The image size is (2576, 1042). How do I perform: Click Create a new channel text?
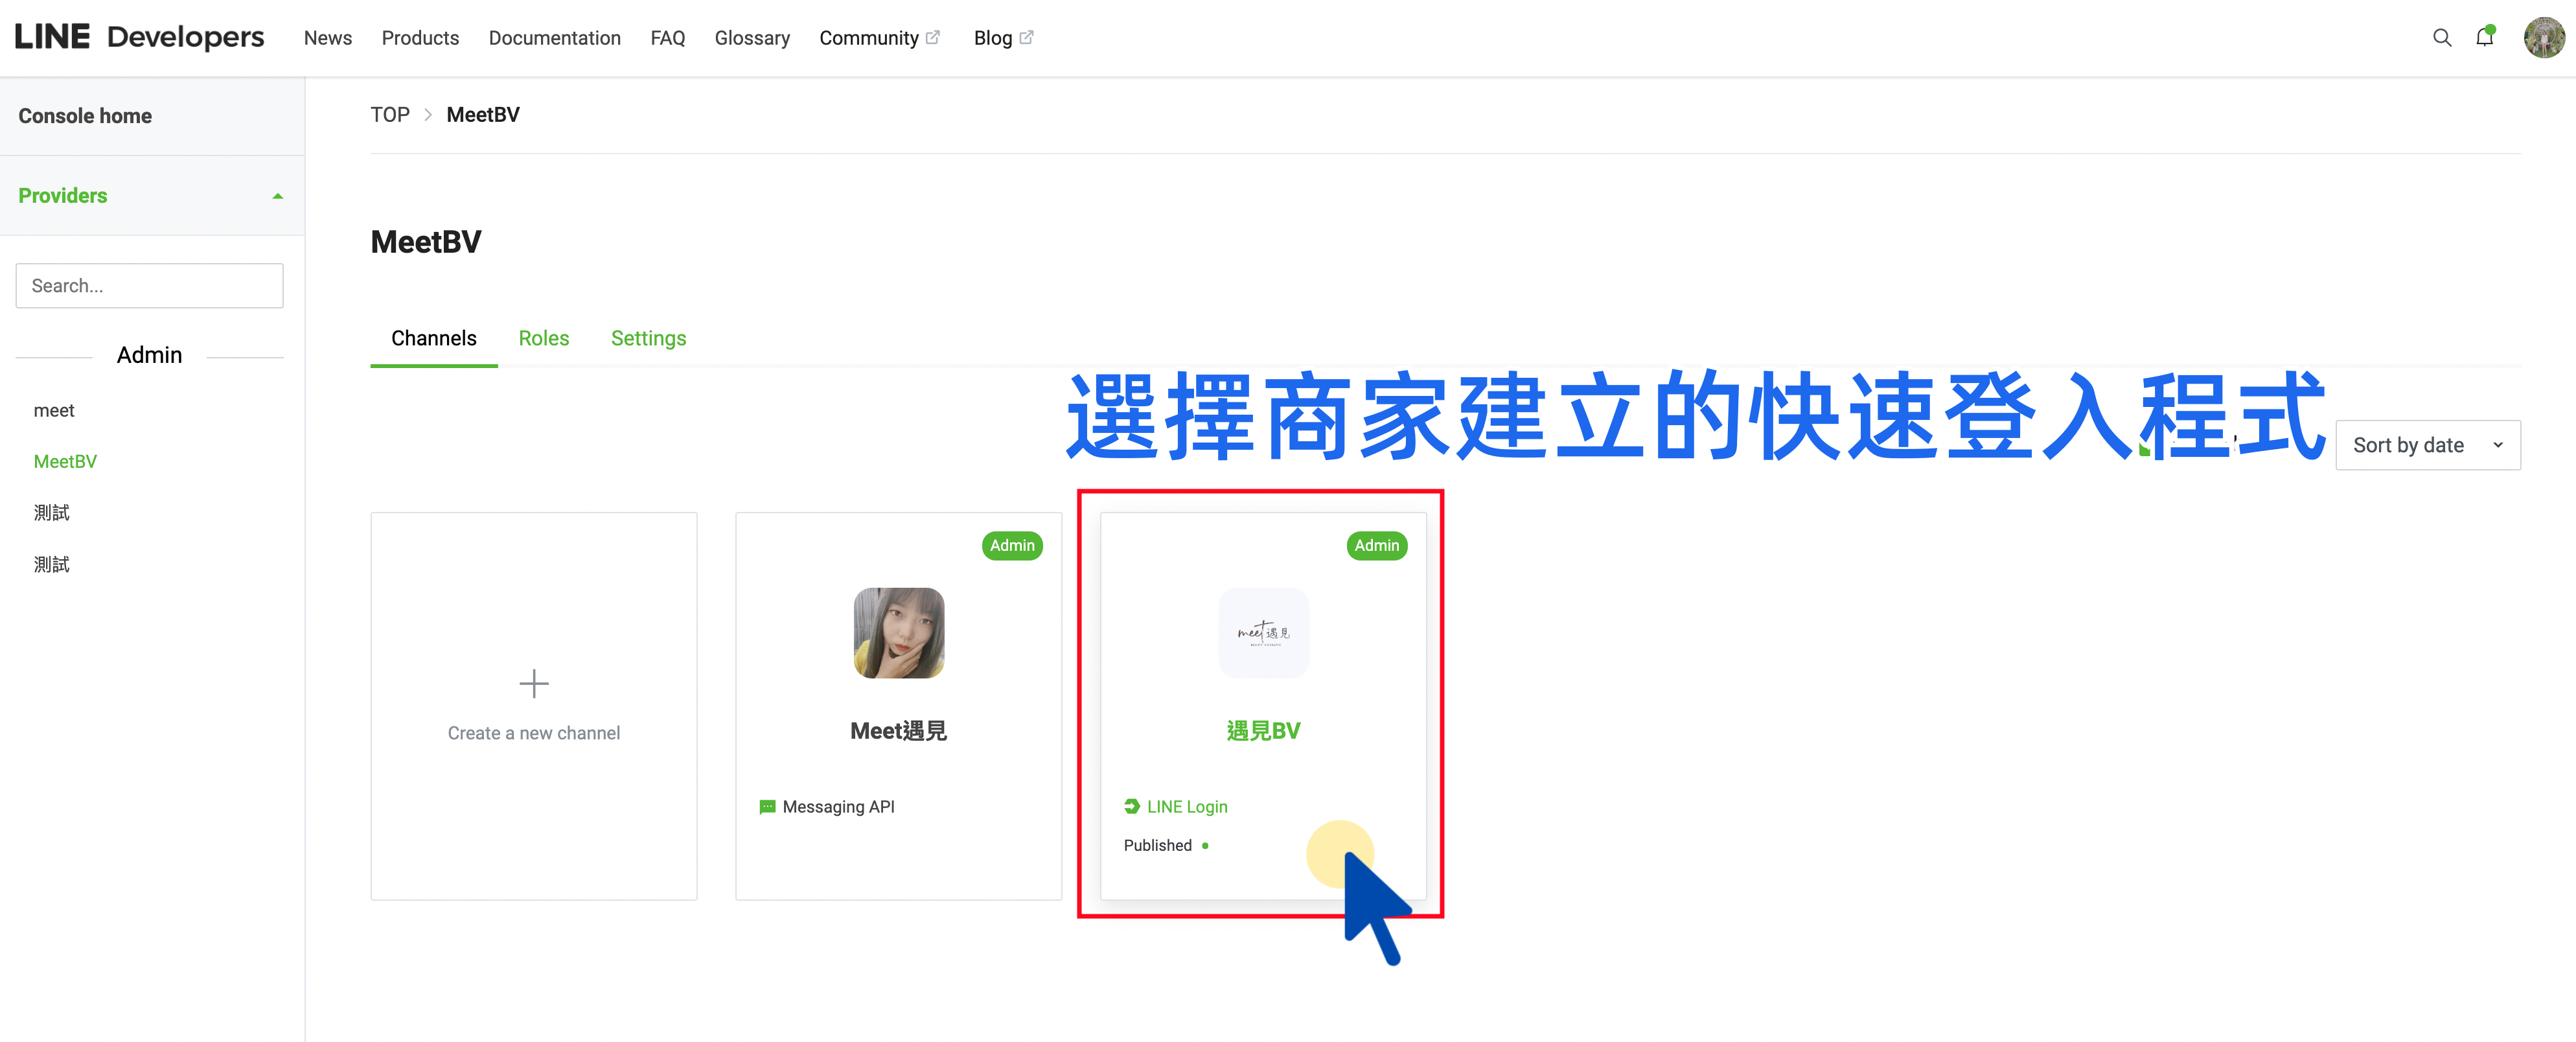[534, 733]
